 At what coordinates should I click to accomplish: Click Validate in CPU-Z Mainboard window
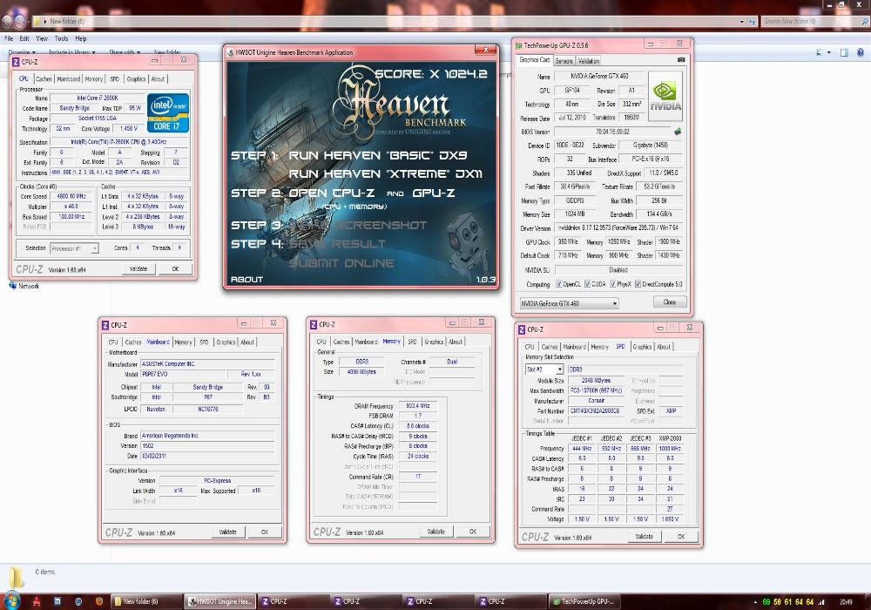(x=227, y=532)
